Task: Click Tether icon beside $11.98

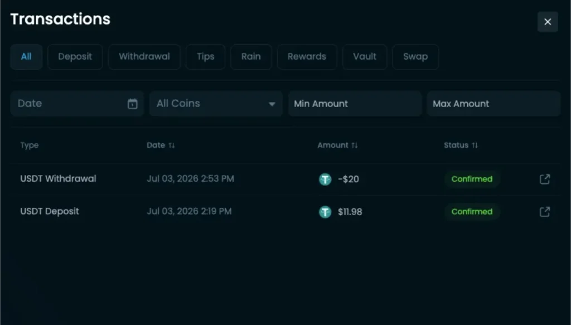Action: tap(325, 212)
